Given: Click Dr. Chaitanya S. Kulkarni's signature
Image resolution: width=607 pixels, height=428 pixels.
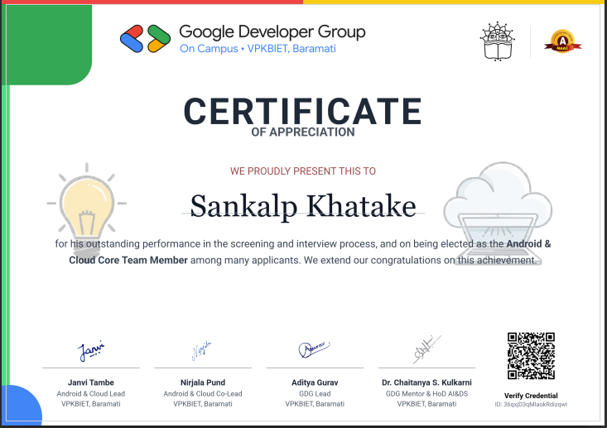Looking at the screenshot, I should [x=427, y=349].
